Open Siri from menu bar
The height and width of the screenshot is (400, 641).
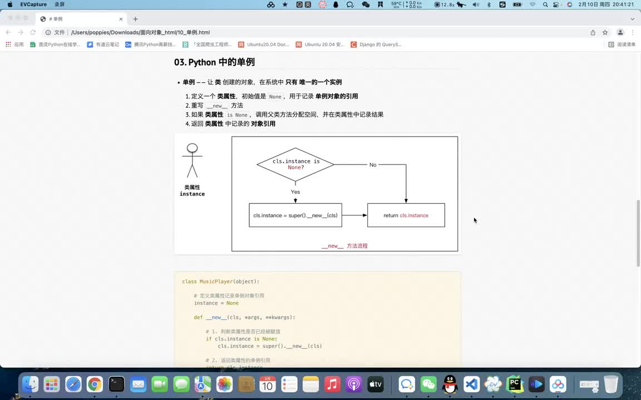point(569,4)
